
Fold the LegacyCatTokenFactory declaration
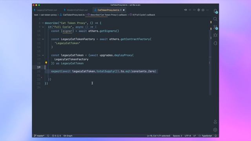[43, 39]
